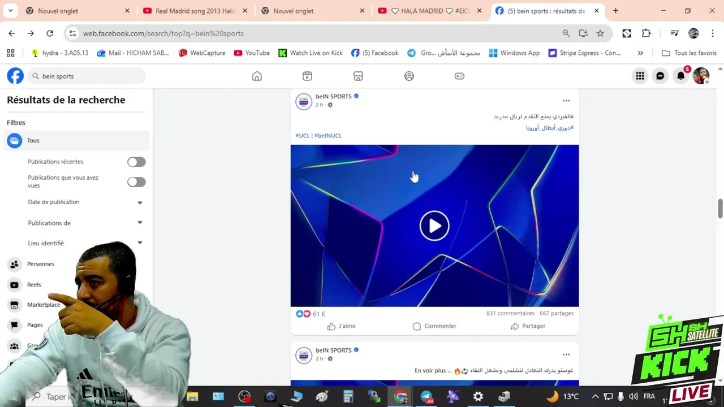This screenshot has height=407, width=724.
Task: Open the tab search dropdown arrow
Action: click(x=11, y=11)
